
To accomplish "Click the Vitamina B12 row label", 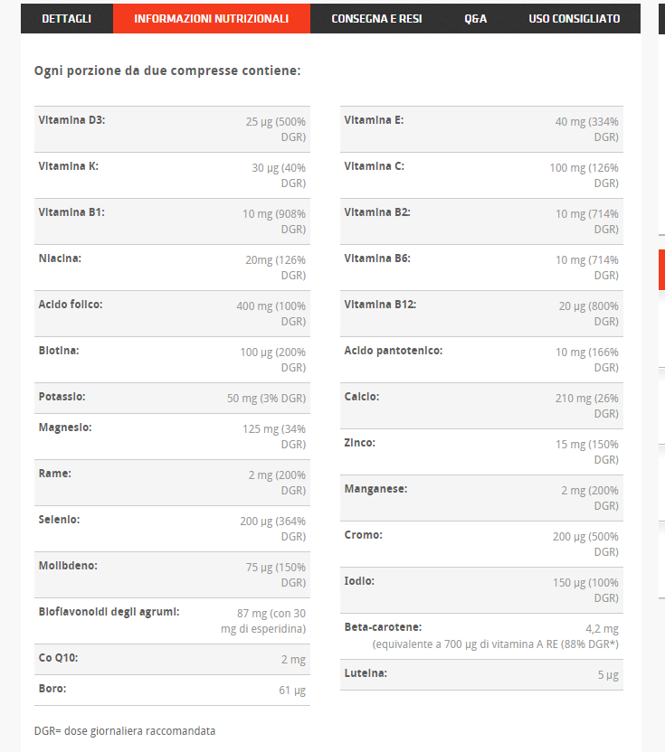I will 380,305.
